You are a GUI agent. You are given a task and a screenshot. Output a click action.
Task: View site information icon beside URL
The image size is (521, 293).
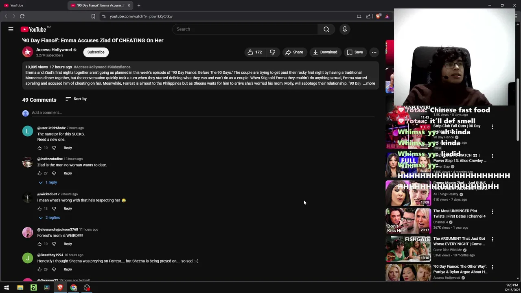(x=104, y=16)
